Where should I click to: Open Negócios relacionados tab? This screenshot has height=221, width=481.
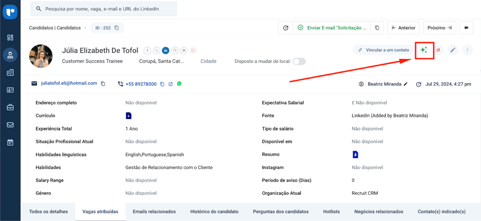(379, 211)
